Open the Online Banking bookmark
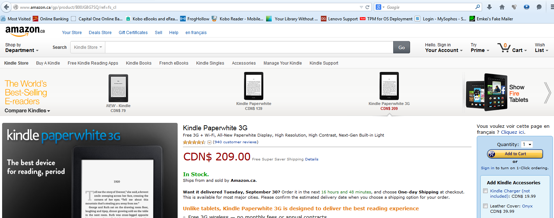This screenshot has width=554, height=218. point(51,19)
